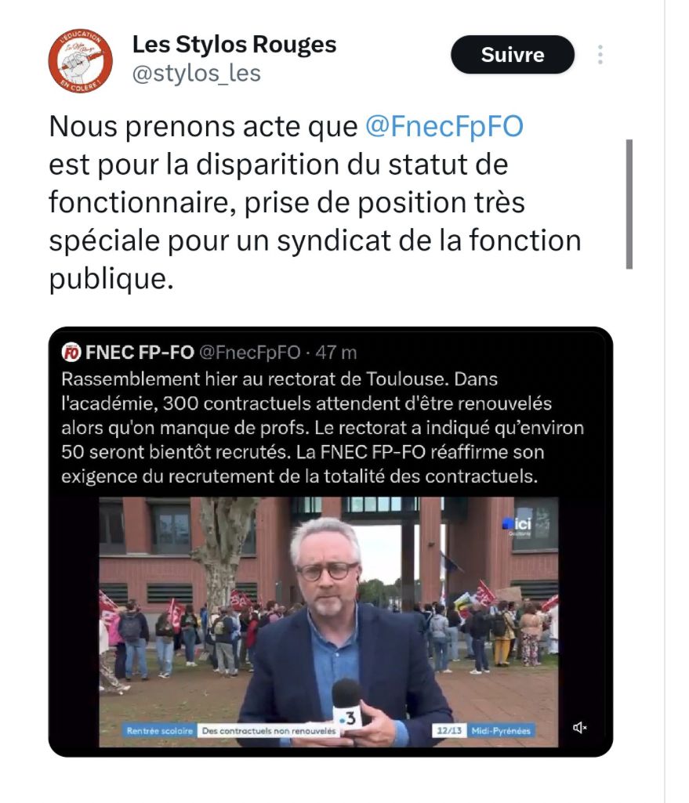689x803 pixels.
Task: Click the 12/13 Midi-Pyrénées badge
Action: point(484,731)
